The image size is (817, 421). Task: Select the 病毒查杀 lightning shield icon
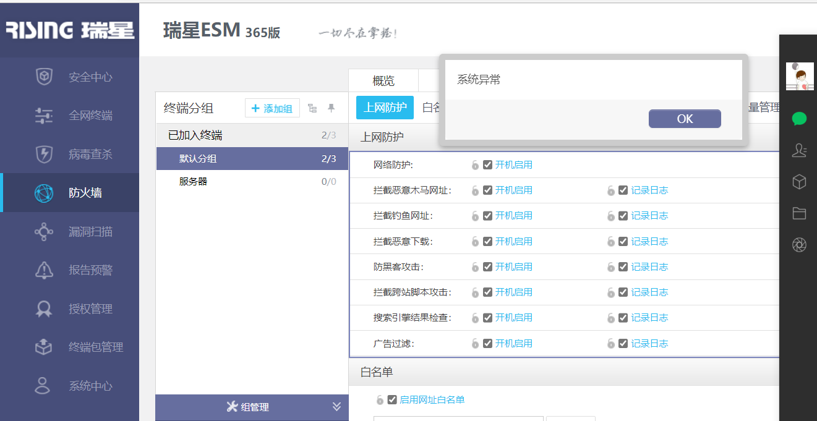(x=44, y=154)
